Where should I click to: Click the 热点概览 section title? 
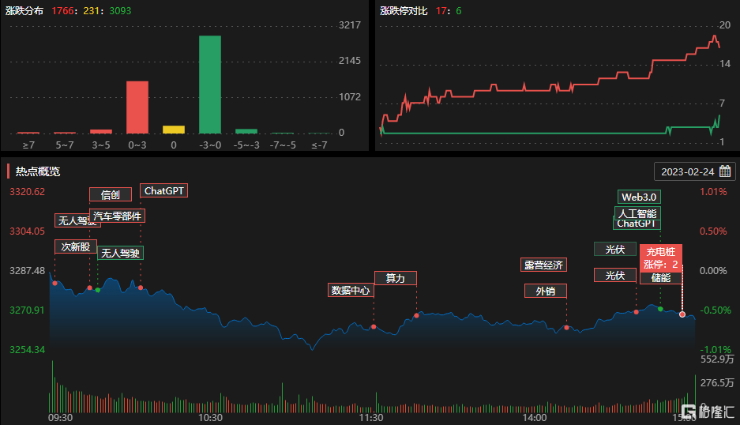coord(37,171)
